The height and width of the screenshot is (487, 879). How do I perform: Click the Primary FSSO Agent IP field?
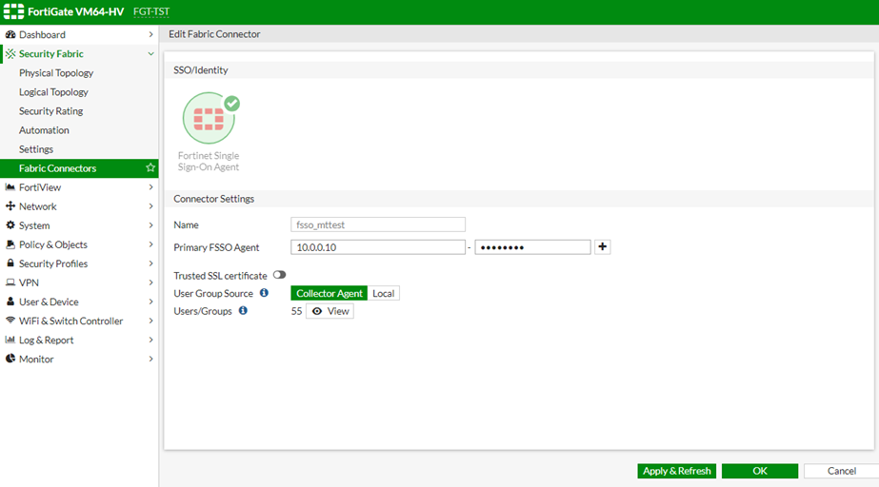377,247
